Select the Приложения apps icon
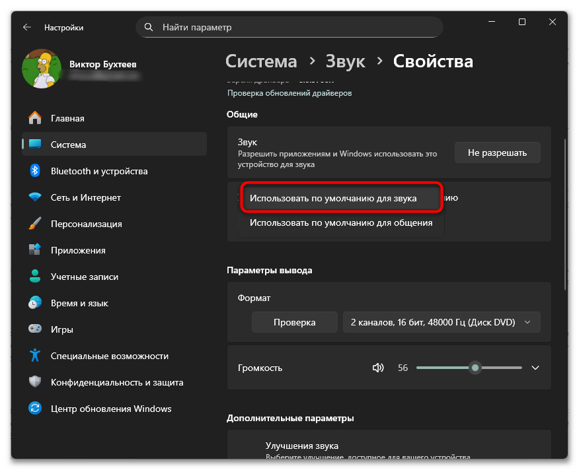The width and height of the screenshot is (579, 470). coord(36,250)
